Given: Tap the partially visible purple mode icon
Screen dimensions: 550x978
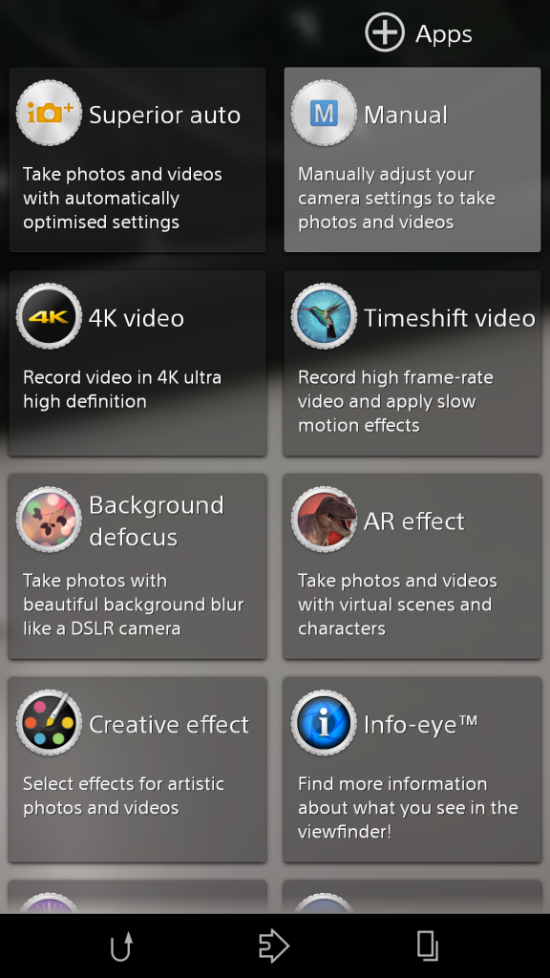Looking at the screenshot, I should click(x=49, y=904).
